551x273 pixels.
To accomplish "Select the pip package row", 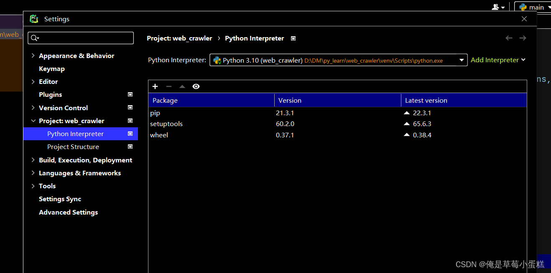I will click(337, 113).
